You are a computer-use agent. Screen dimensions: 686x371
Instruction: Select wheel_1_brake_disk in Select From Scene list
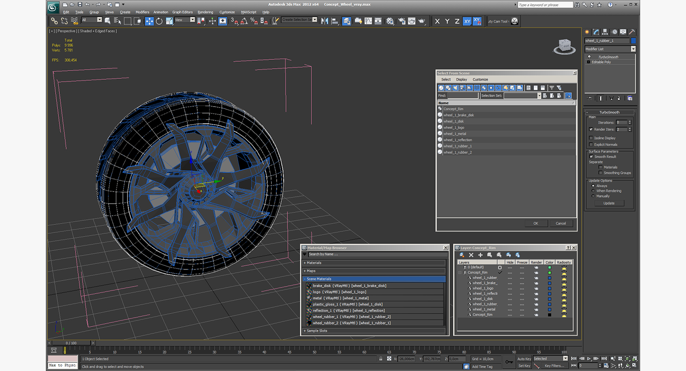(x=507, y=115)
